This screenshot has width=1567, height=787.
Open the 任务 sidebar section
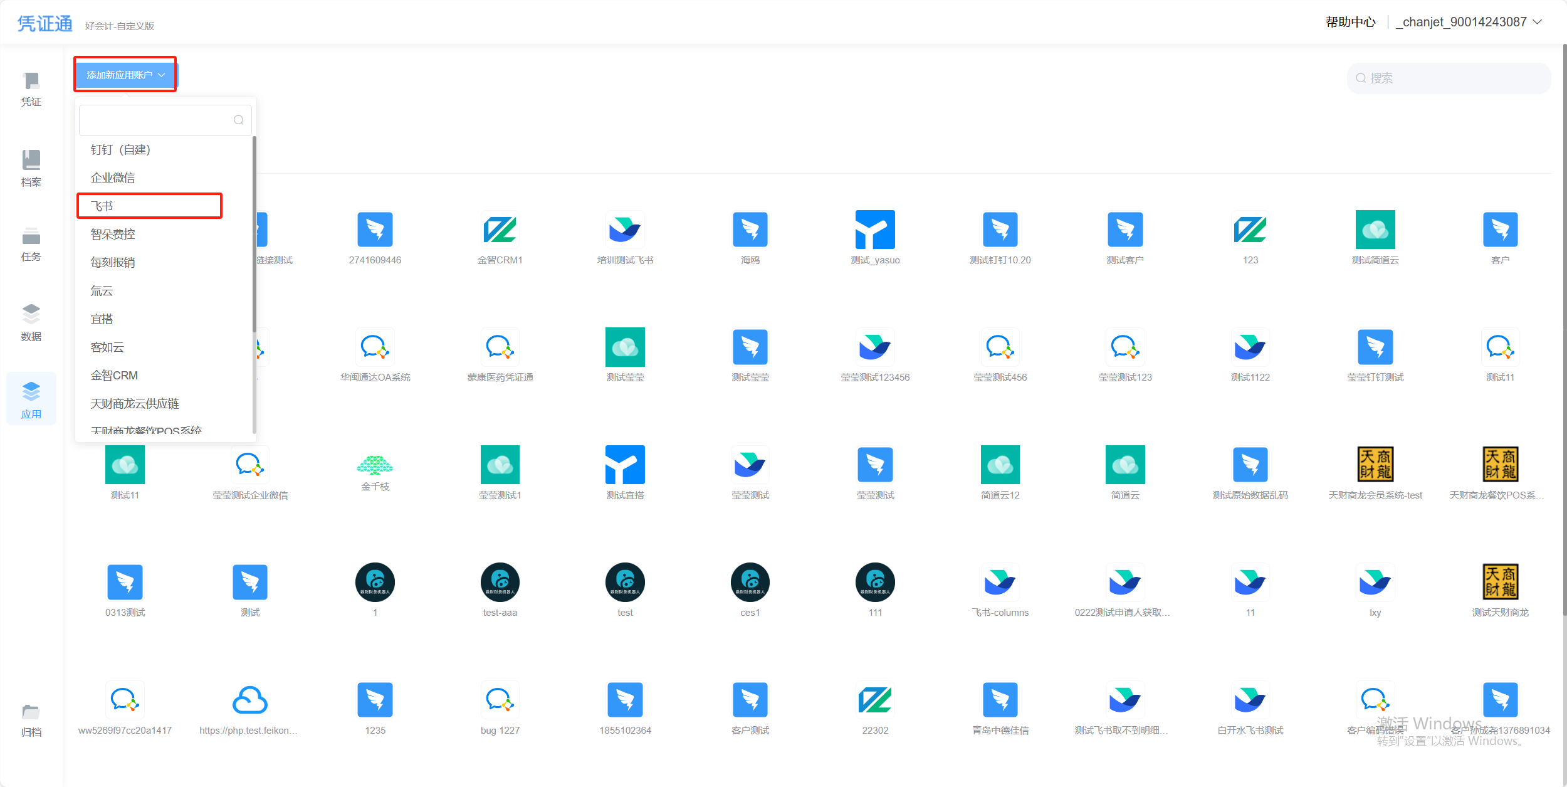pyautogui.click(x=31, y=244)
